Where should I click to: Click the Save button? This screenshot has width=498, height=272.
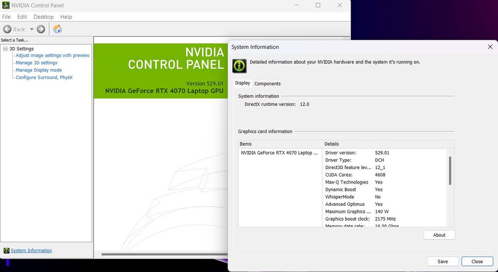[442, 262]
